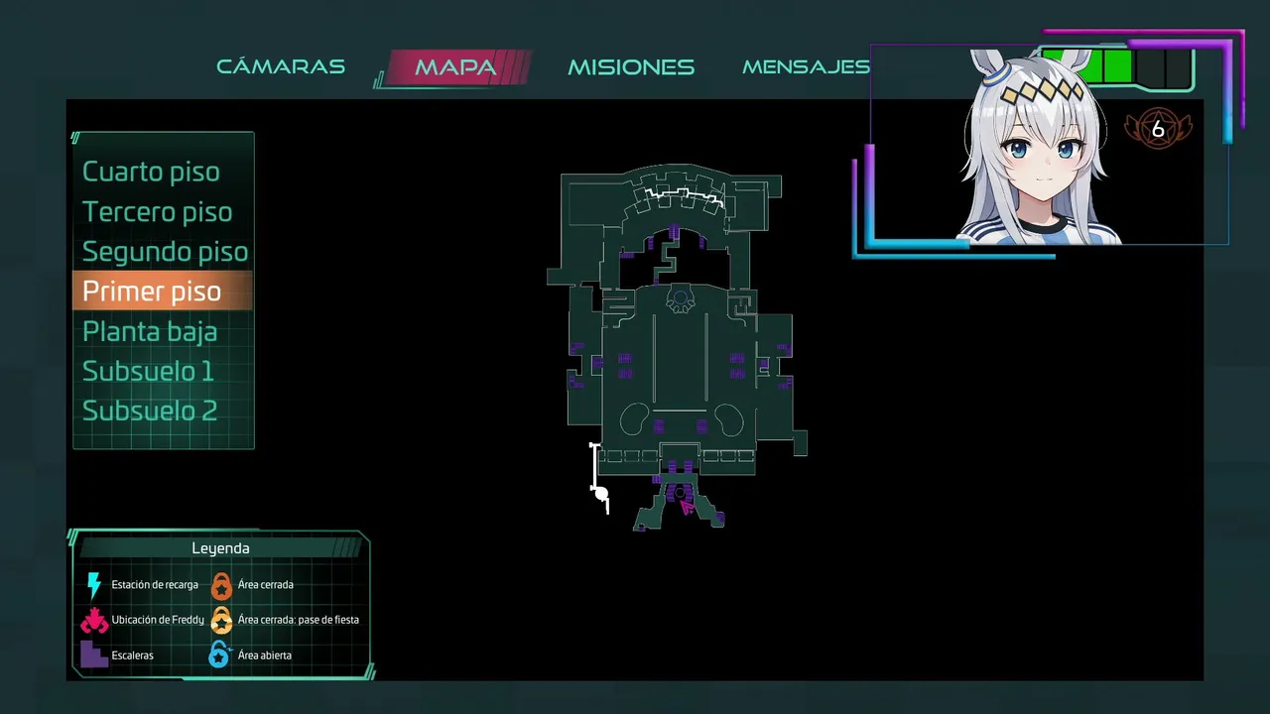Click the anime character avatar overlay
This screenshot has height=714, width=1270.
click(x=1040, y=147)
